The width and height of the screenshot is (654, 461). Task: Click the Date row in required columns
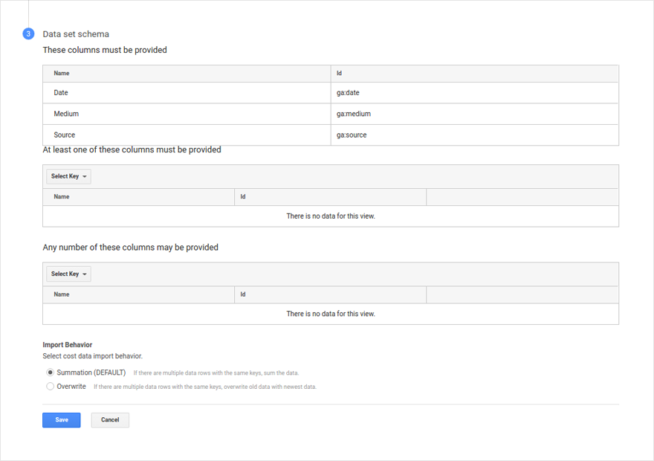tap(330, 93)
